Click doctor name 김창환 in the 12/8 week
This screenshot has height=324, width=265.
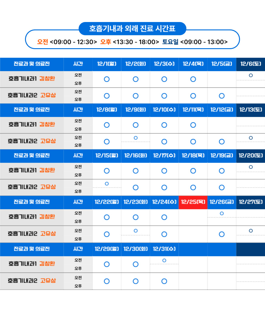(47, 125)
